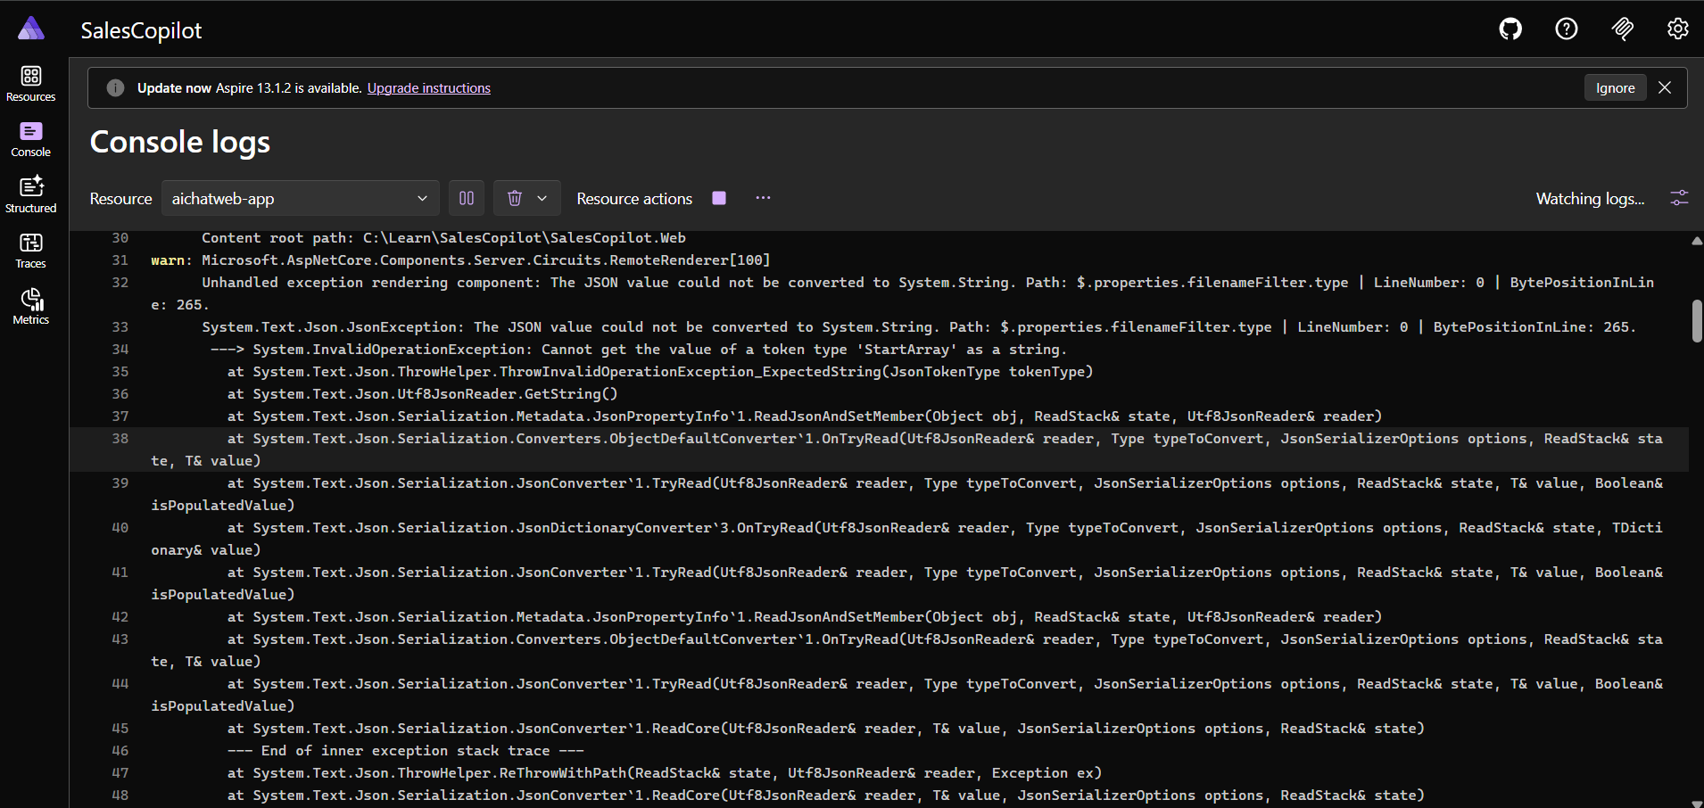Stop the aichatweb-app resource
This screenshot has height=808, width=1704.
pos(719,198)
